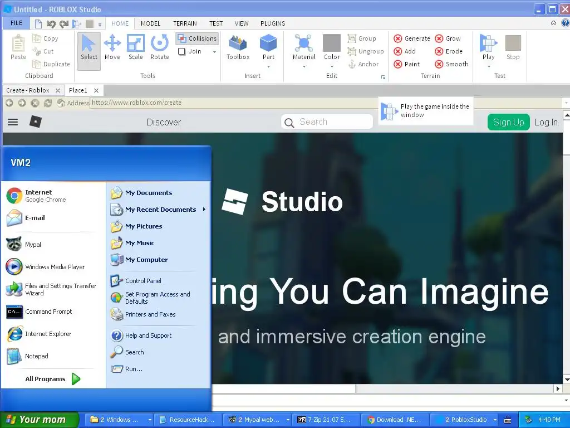The height and width of the screenshot is (428, 570).
Task: Expand the Color dropdown arrow
Action: pos(332,67)
